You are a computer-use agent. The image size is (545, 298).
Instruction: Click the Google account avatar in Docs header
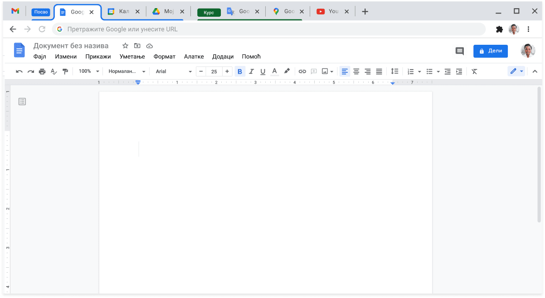click(528, 51)
